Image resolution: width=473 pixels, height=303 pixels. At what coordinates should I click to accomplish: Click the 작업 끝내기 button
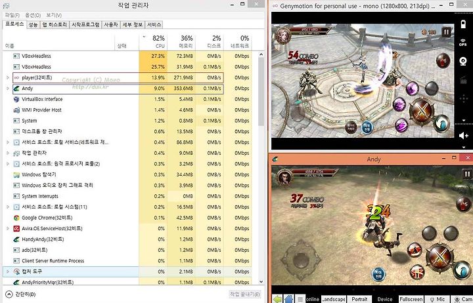tap(244, 294)
